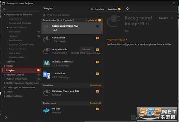This screenshot has height=122, width=179.
Task: Open the Enable button dropdown arrow
Action: [x=172, y=18]
